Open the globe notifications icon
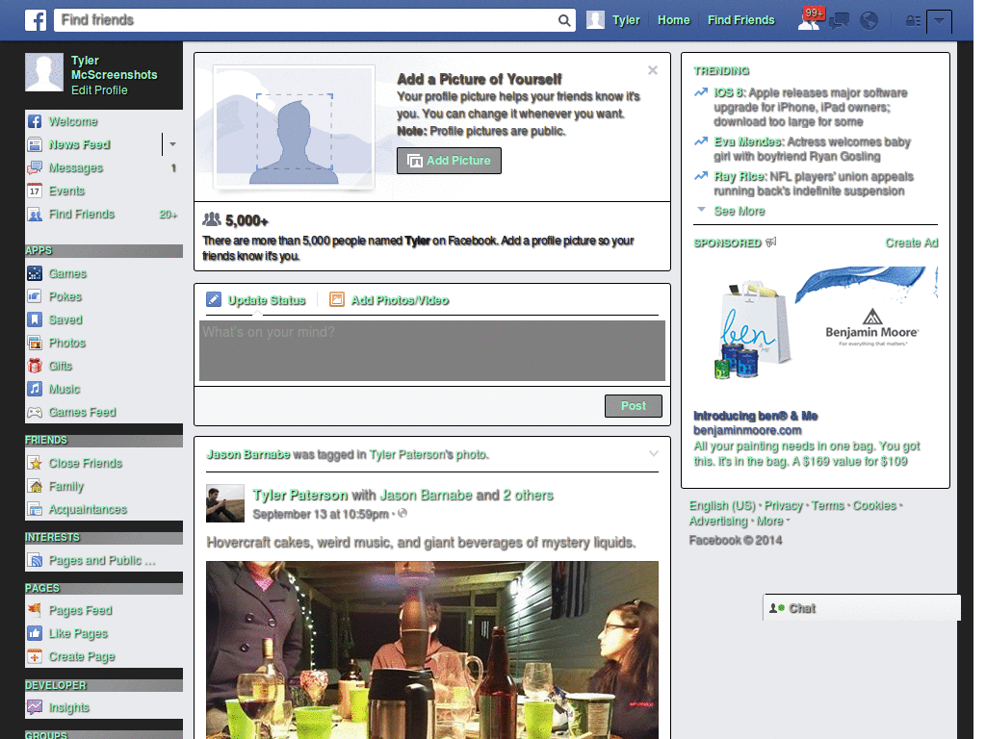This screenshot has width=986, height=739. pos(869,20)
